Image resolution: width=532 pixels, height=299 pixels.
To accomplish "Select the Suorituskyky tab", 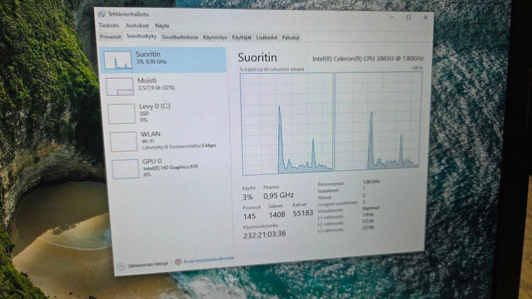I will click(x=141, y=37).
